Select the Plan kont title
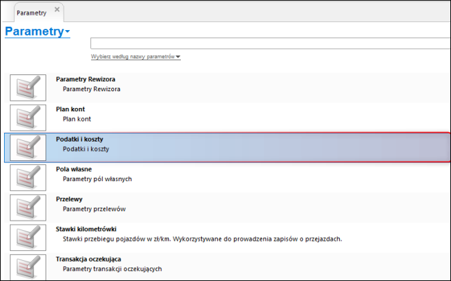The image size is (451, 281). tap(70, 109)
